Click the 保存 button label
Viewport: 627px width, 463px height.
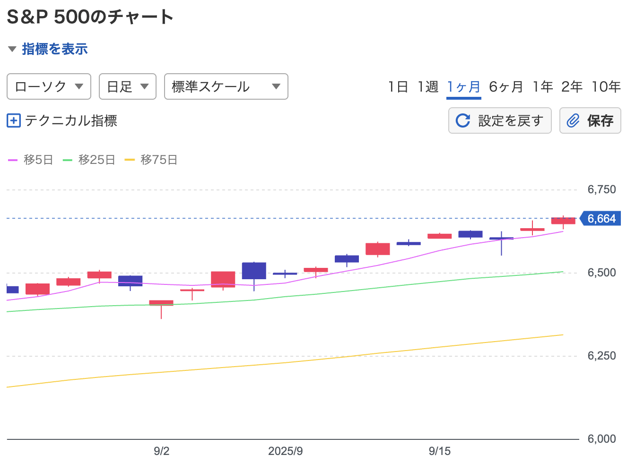600,120
